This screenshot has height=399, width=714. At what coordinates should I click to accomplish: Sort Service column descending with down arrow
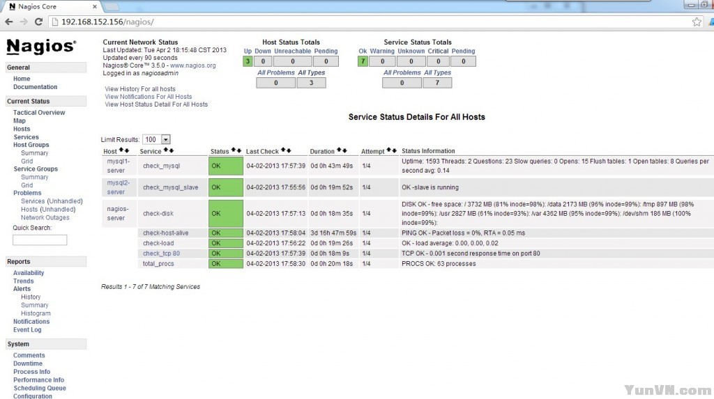point(172,150)
